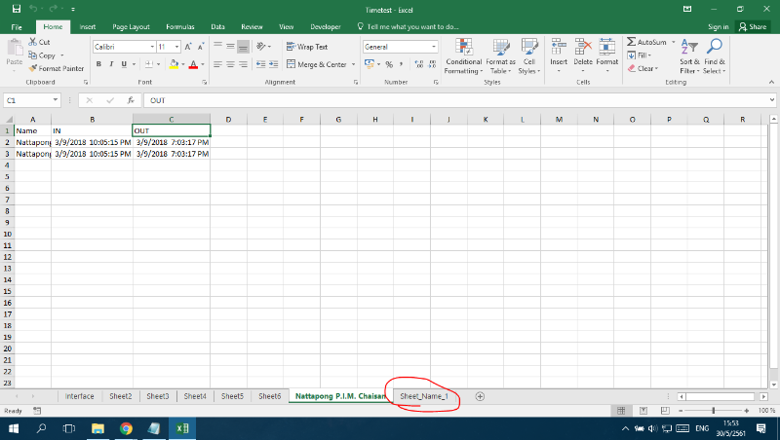Toggle Wrap Text for the cell
Screen dimensions: 780x440
tap(307, 47)
